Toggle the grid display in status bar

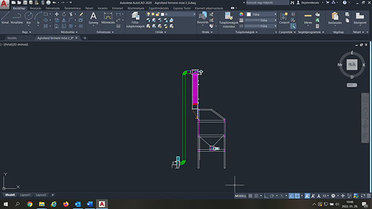click(x=251, y=196)
